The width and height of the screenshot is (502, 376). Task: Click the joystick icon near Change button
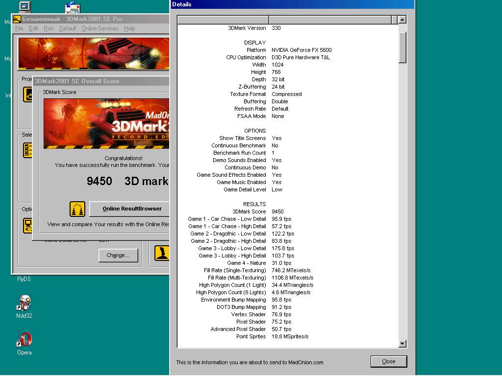[x=162, y=253]
